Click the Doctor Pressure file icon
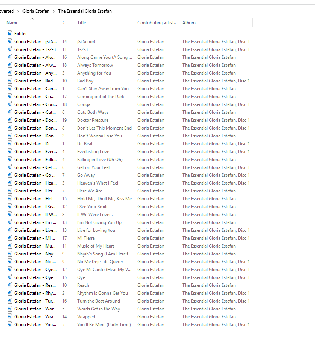This screenshot has height=346, width=315. [x=10, y=120]
